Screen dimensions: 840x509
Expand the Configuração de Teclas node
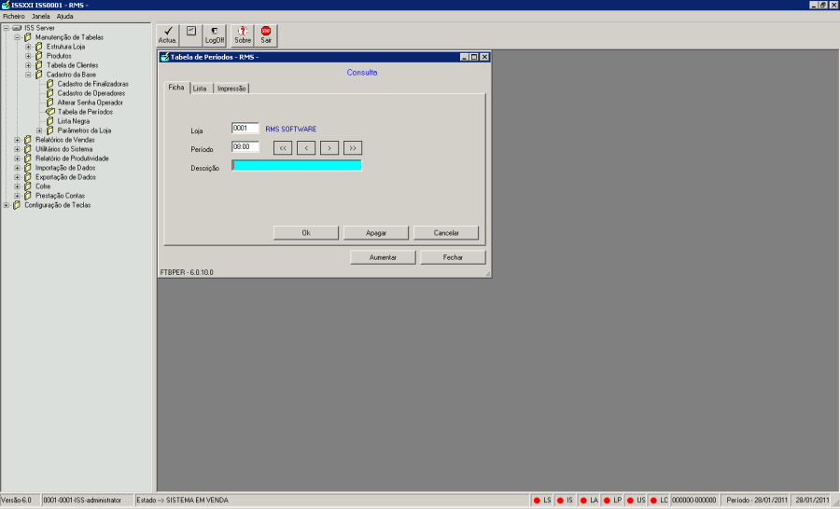coord(6,205)
